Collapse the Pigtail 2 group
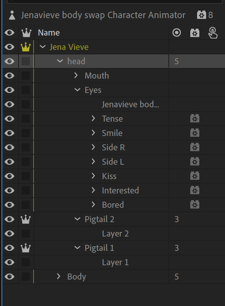The width and height of the screenshot is (225, 306). (77, 219)
